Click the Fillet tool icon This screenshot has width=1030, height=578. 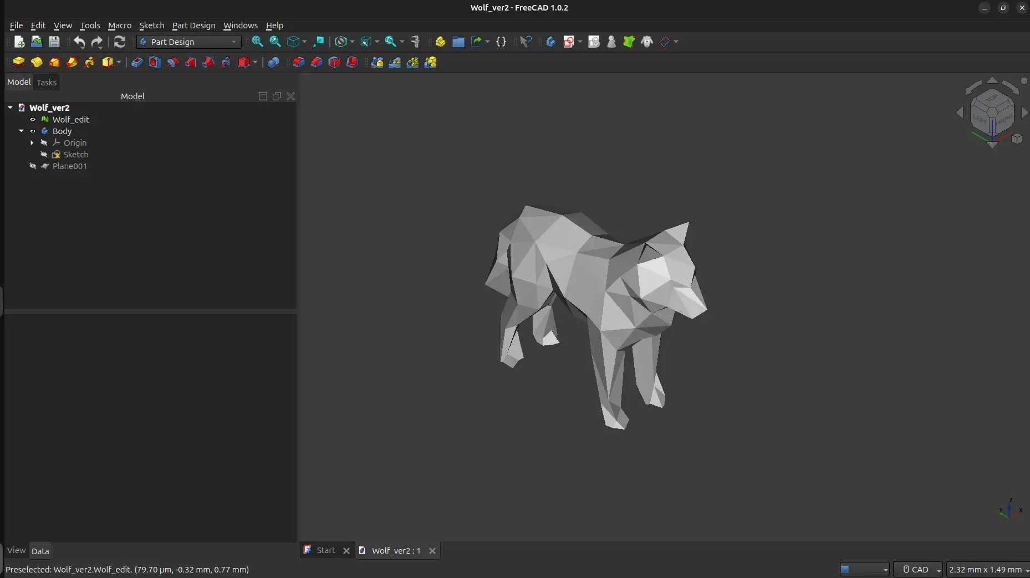point(298,62)
